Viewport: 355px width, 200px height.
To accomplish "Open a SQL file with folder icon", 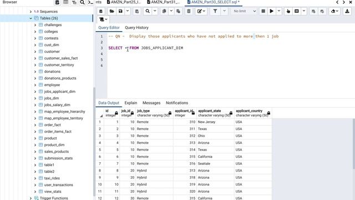I will coord(111,11).
